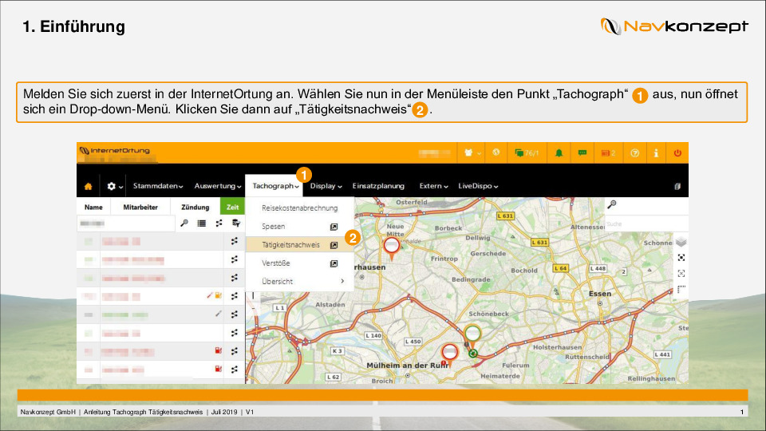This screenshot has width=766, height=431.
Task: Click the zoom-to-selection map icon
Action: click(x=681, y=273)
